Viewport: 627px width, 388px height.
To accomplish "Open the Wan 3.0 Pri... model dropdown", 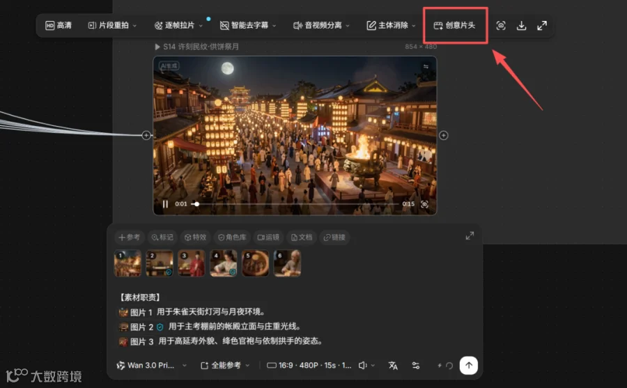I will [x=152, y=365].
